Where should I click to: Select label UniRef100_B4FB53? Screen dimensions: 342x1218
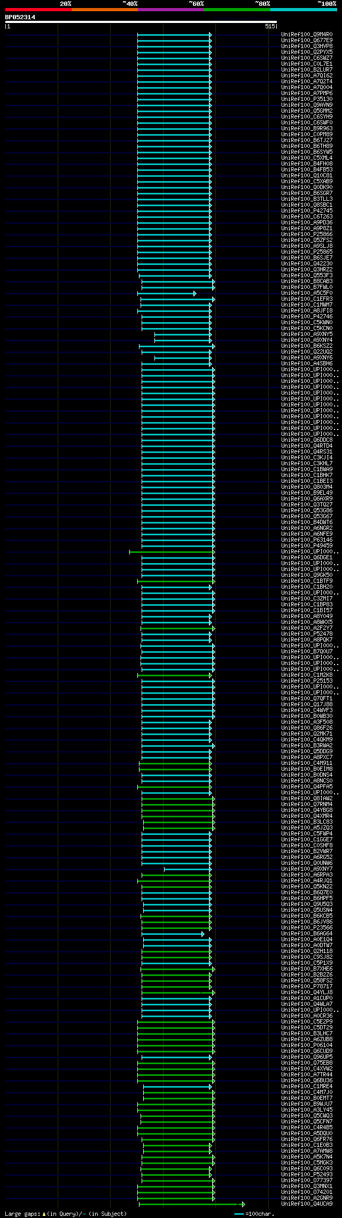coord(307,170)
